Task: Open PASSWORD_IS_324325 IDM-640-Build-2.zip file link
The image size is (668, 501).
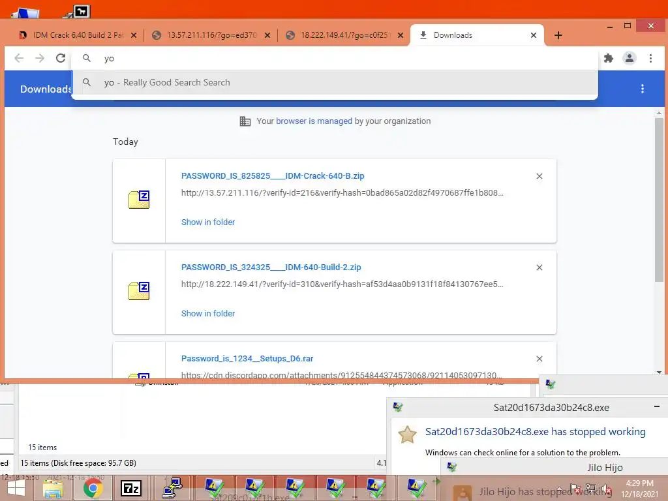Action: coord(271,267)
